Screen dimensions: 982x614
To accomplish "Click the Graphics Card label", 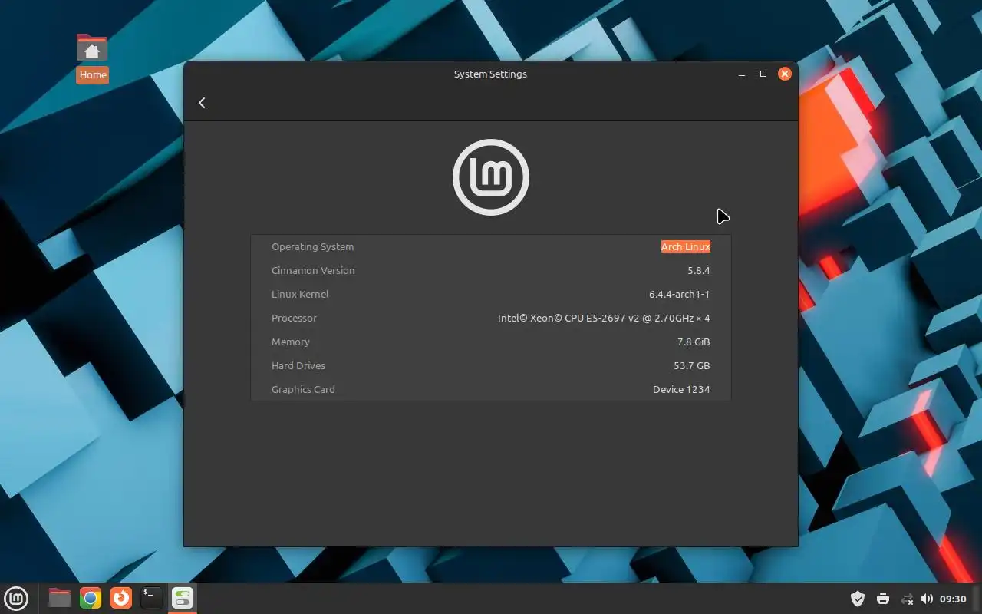I will coord(303,389).
